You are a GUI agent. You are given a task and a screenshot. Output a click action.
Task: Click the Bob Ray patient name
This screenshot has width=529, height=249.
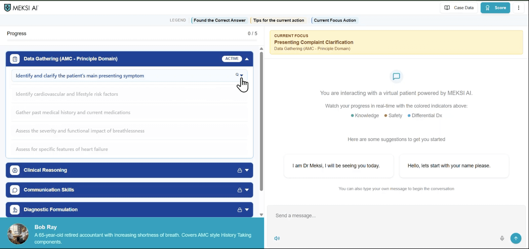tap(46, 227)
